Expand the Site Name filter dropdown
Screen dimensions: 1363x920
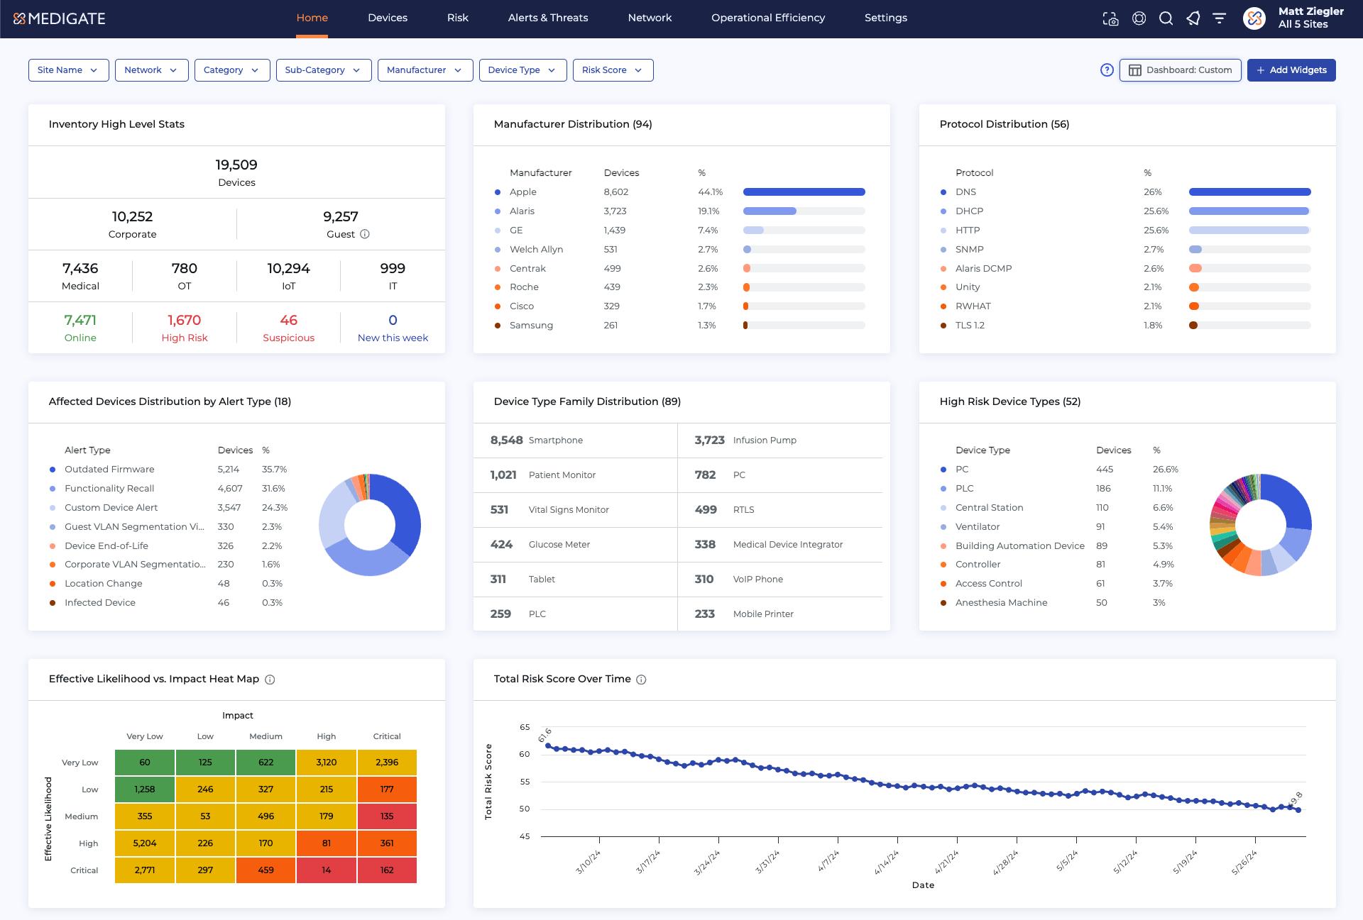point(68,70)
